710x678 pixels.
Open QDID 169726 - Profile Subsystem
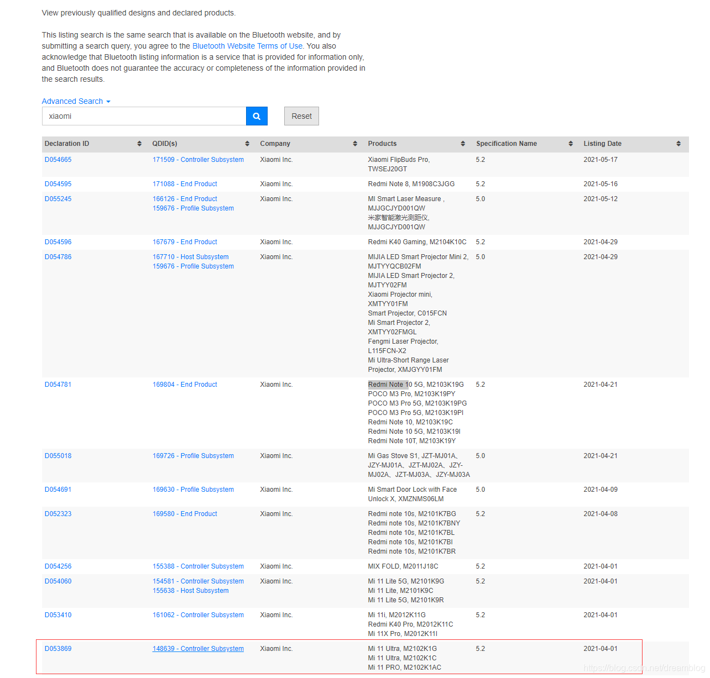193,456
